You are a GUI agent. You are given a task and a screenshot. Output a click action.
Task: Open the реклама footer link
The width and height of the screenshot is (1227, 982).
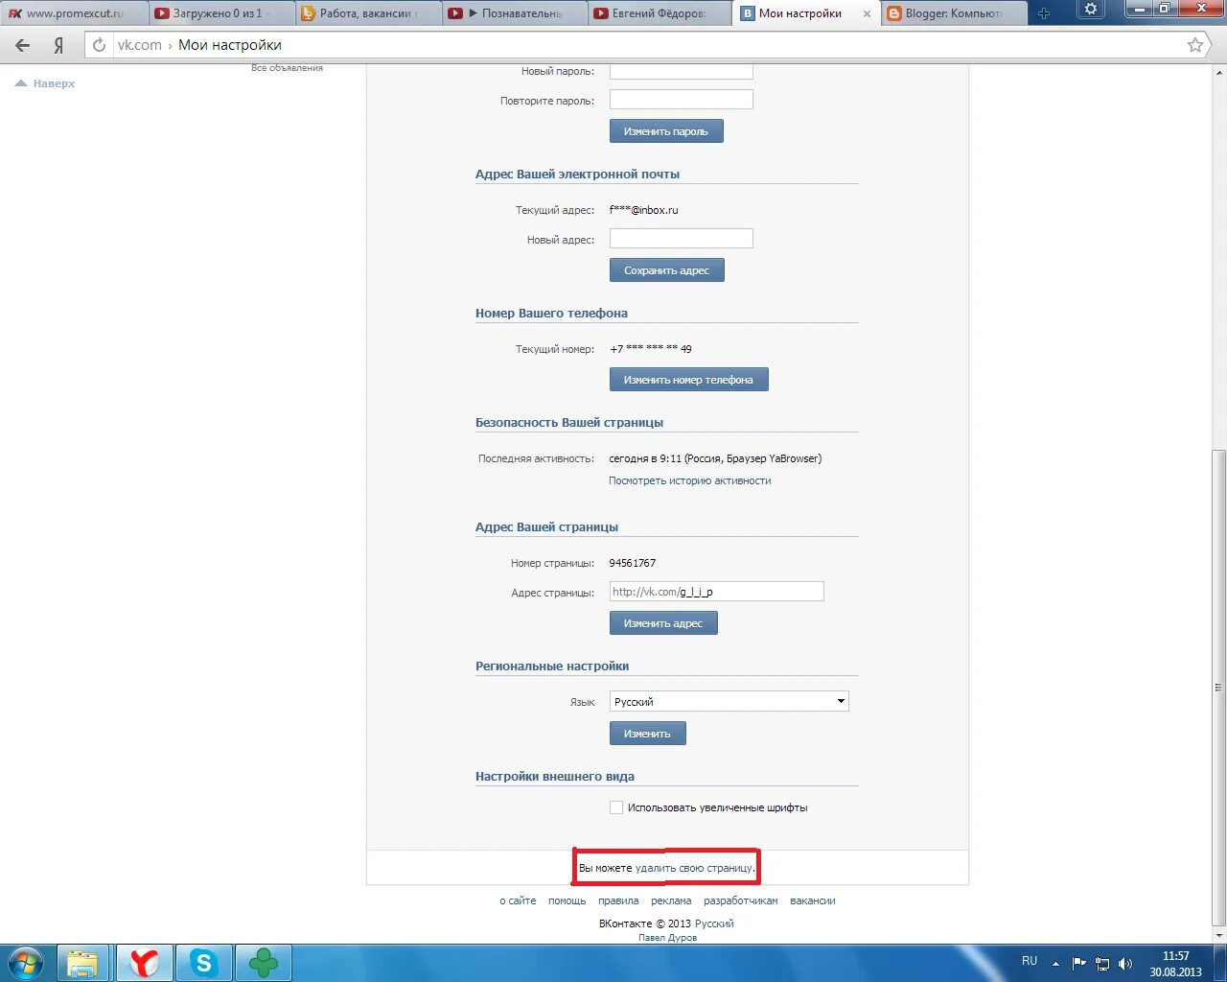pos(671,900)
